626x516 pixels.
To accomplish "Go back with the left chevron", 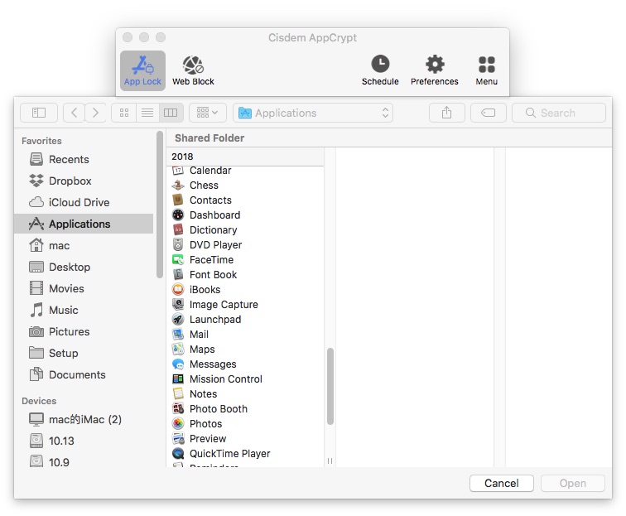I will pyautogui.click(x=74, y=113).
